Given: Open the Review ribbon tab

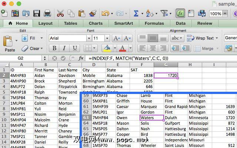Looking at the screenshot, I should click(x=205, y=23).
